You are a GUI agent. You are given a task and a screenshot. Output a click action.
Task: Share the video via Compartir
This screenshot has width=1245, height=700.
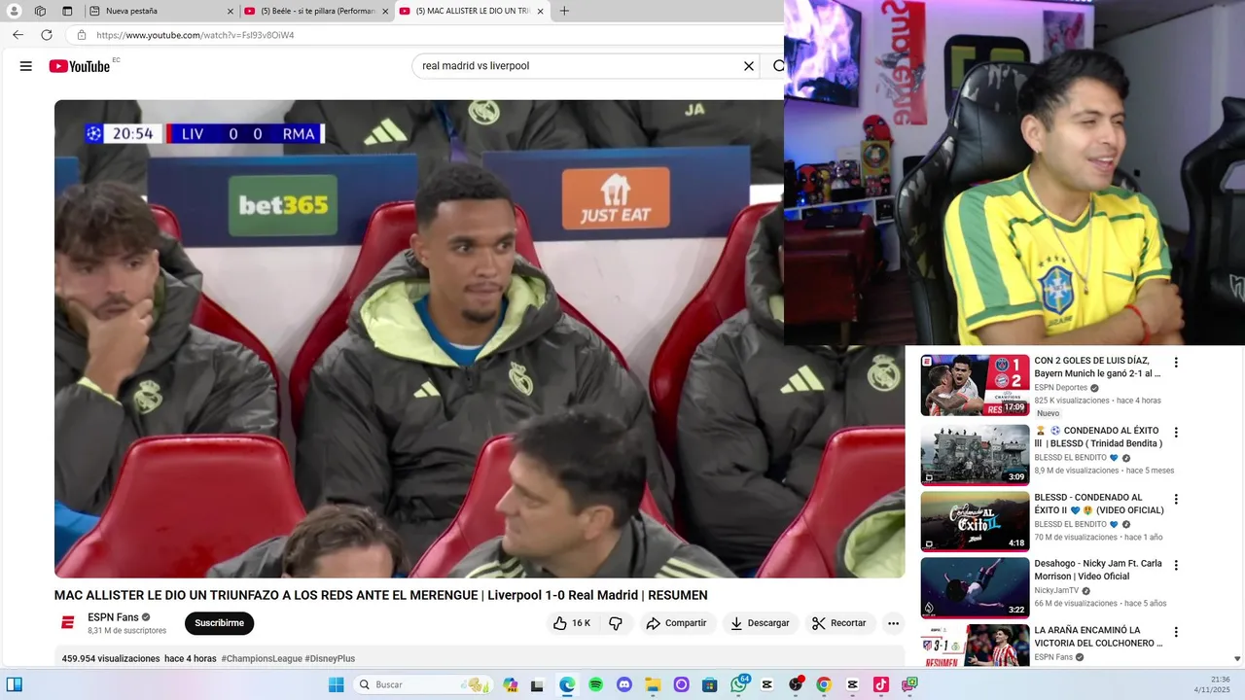[676, 623]
